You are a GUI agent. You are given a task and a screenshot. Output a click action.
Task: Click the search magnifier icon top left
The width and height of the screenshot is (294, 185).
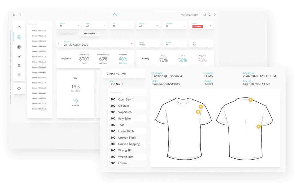point(20,15)
